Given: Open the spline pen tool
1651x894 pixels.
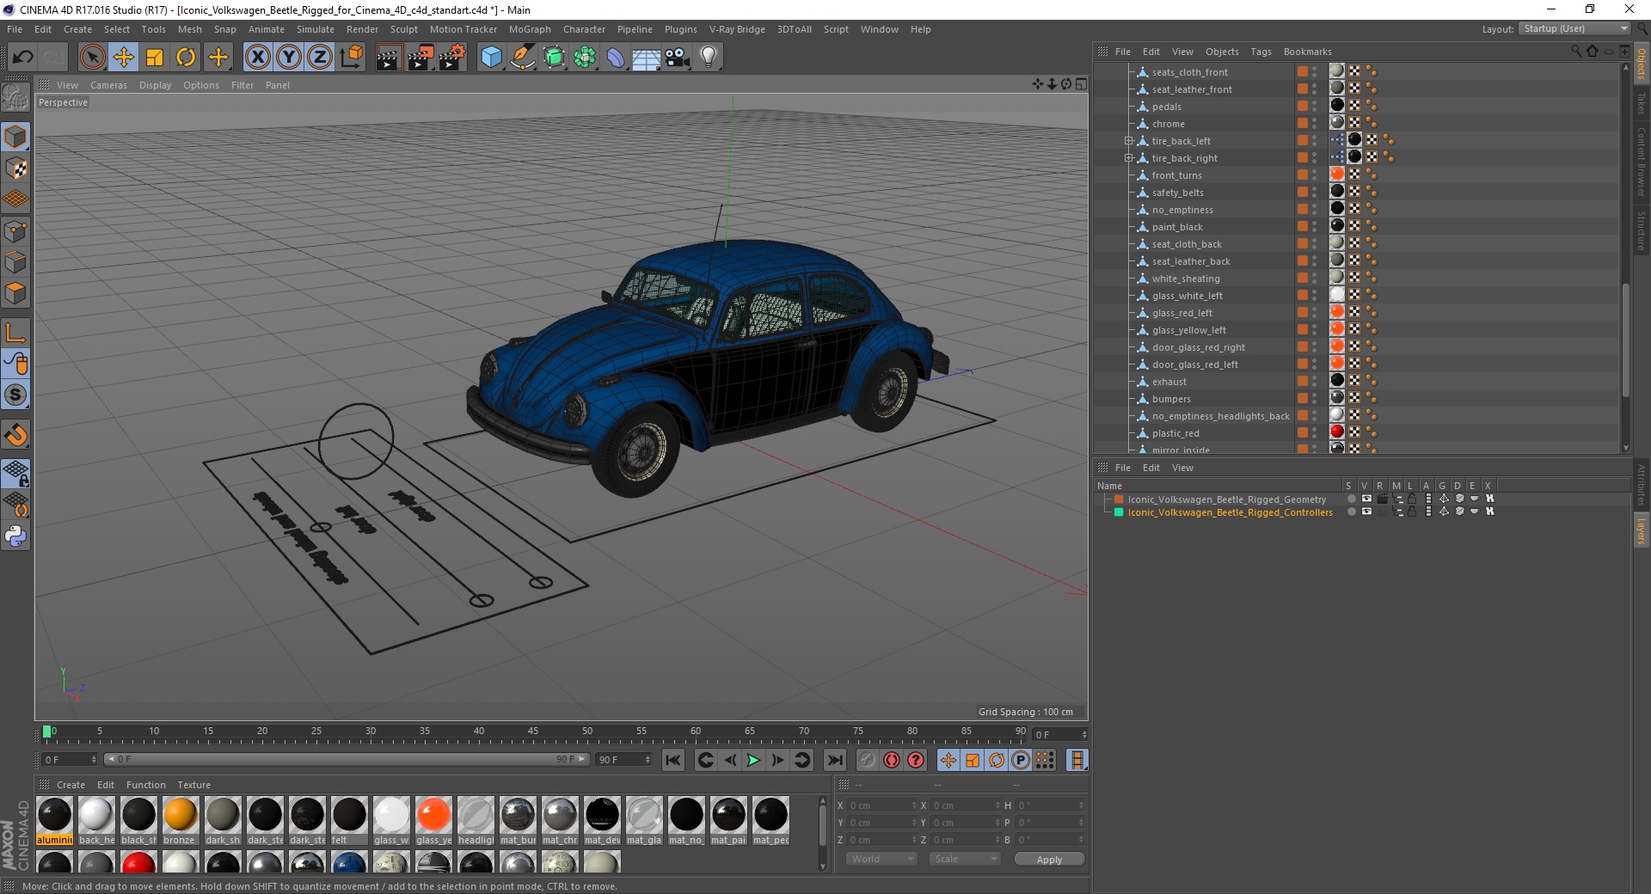Looking at the screenshot, I should [522, 58].
